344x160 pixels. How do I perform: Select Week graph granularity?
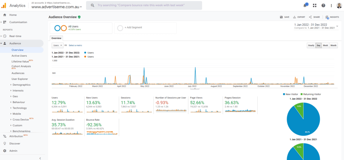coord(326,45)
